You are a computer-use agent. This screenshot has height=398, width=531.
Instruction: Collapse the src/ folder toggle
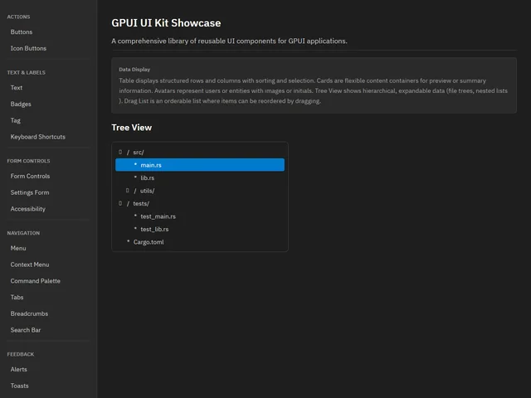coord(120,152)
